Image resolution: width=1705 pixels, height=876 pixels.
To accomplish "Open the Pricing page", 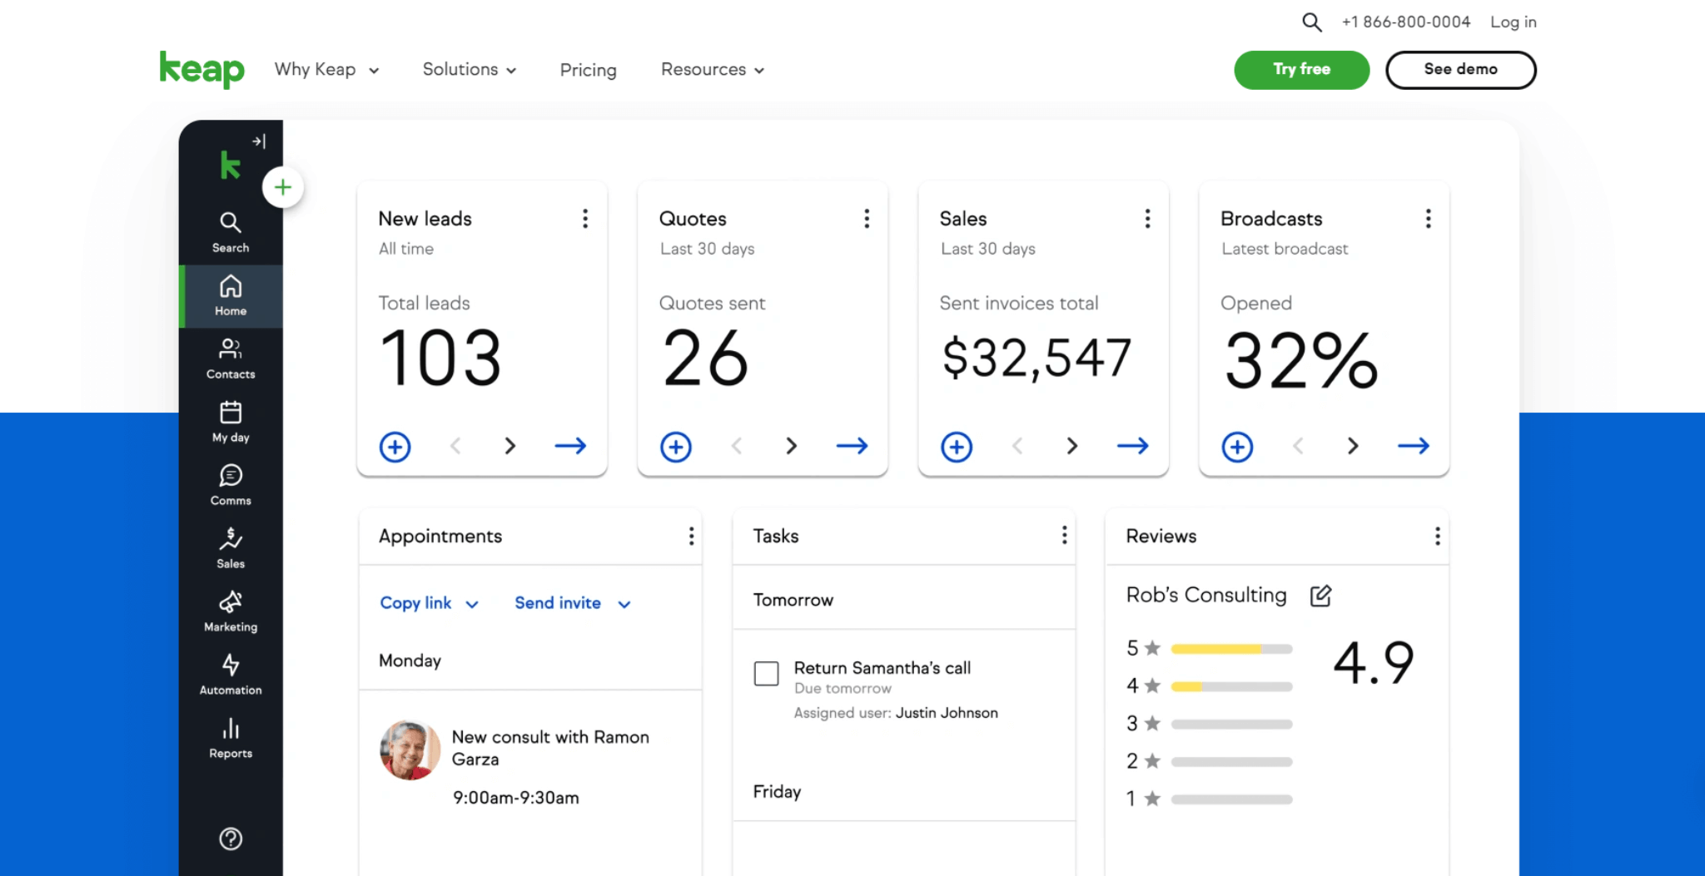I will point(588,71).
